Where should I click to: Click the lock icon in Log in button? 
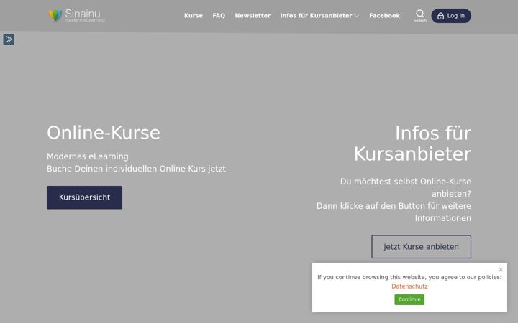tap(440, 16)
